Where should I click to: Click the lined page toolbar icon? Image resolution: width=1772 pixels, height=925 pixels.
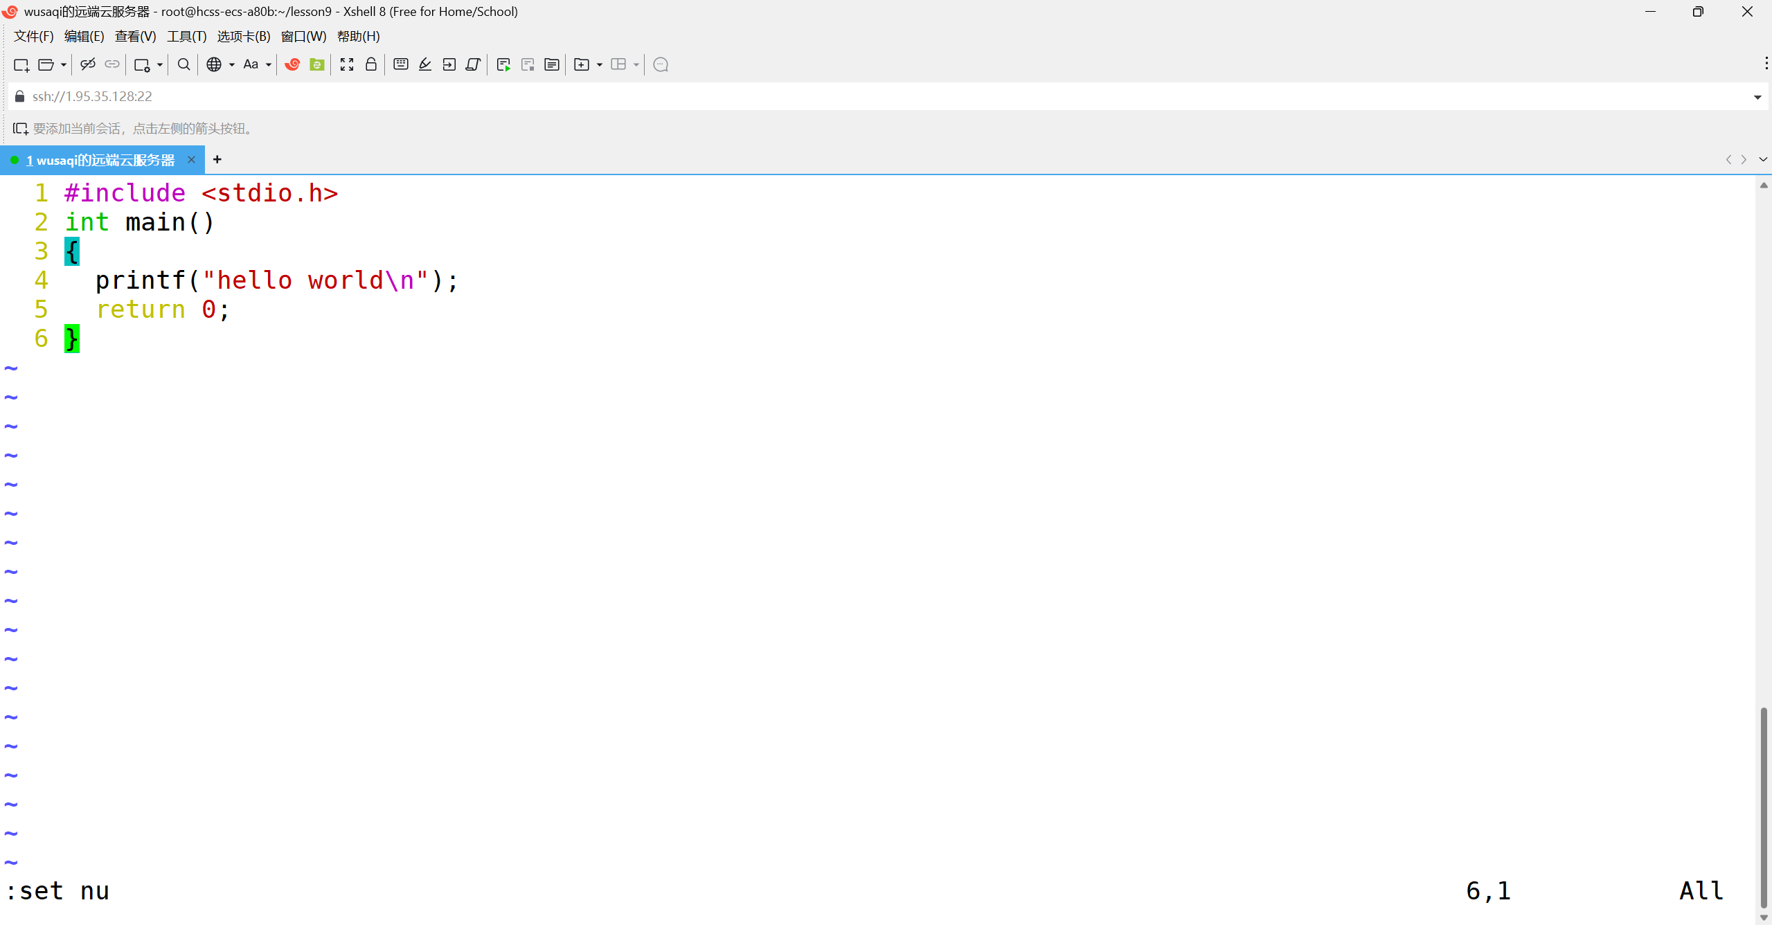[x=552, y=64]
